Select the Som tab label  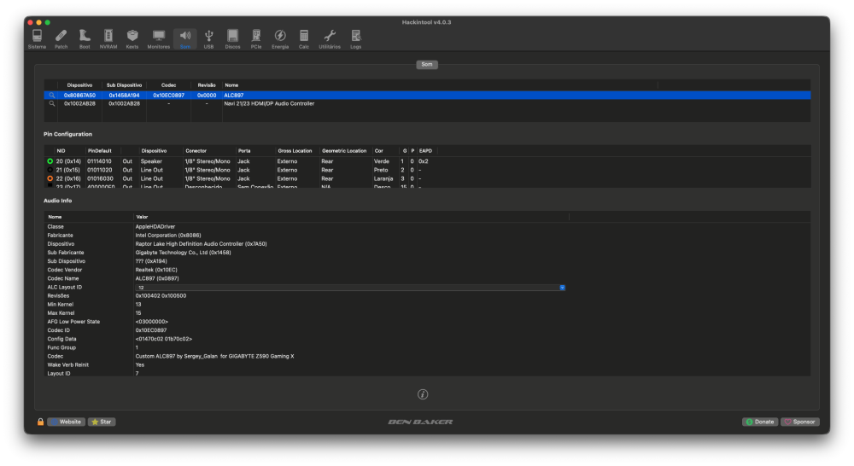coord(427,64)
